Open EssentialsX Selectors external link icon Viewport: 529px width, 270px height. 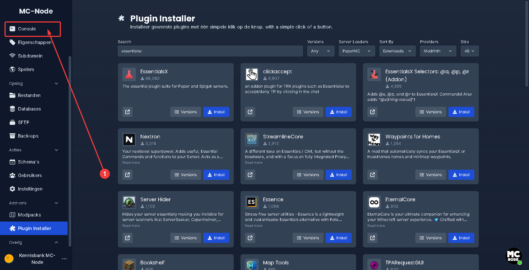pos(372,112)
